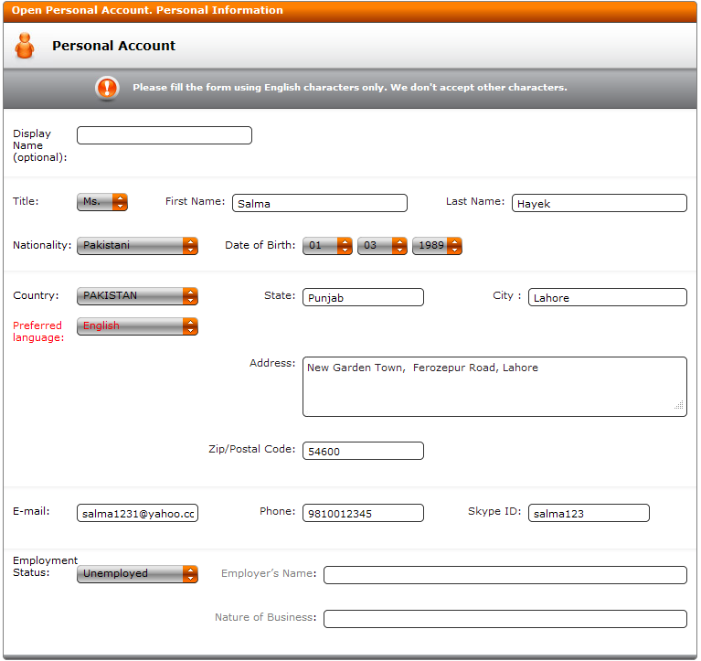Click the 'Skype ID:' label

tap(494, 511)
